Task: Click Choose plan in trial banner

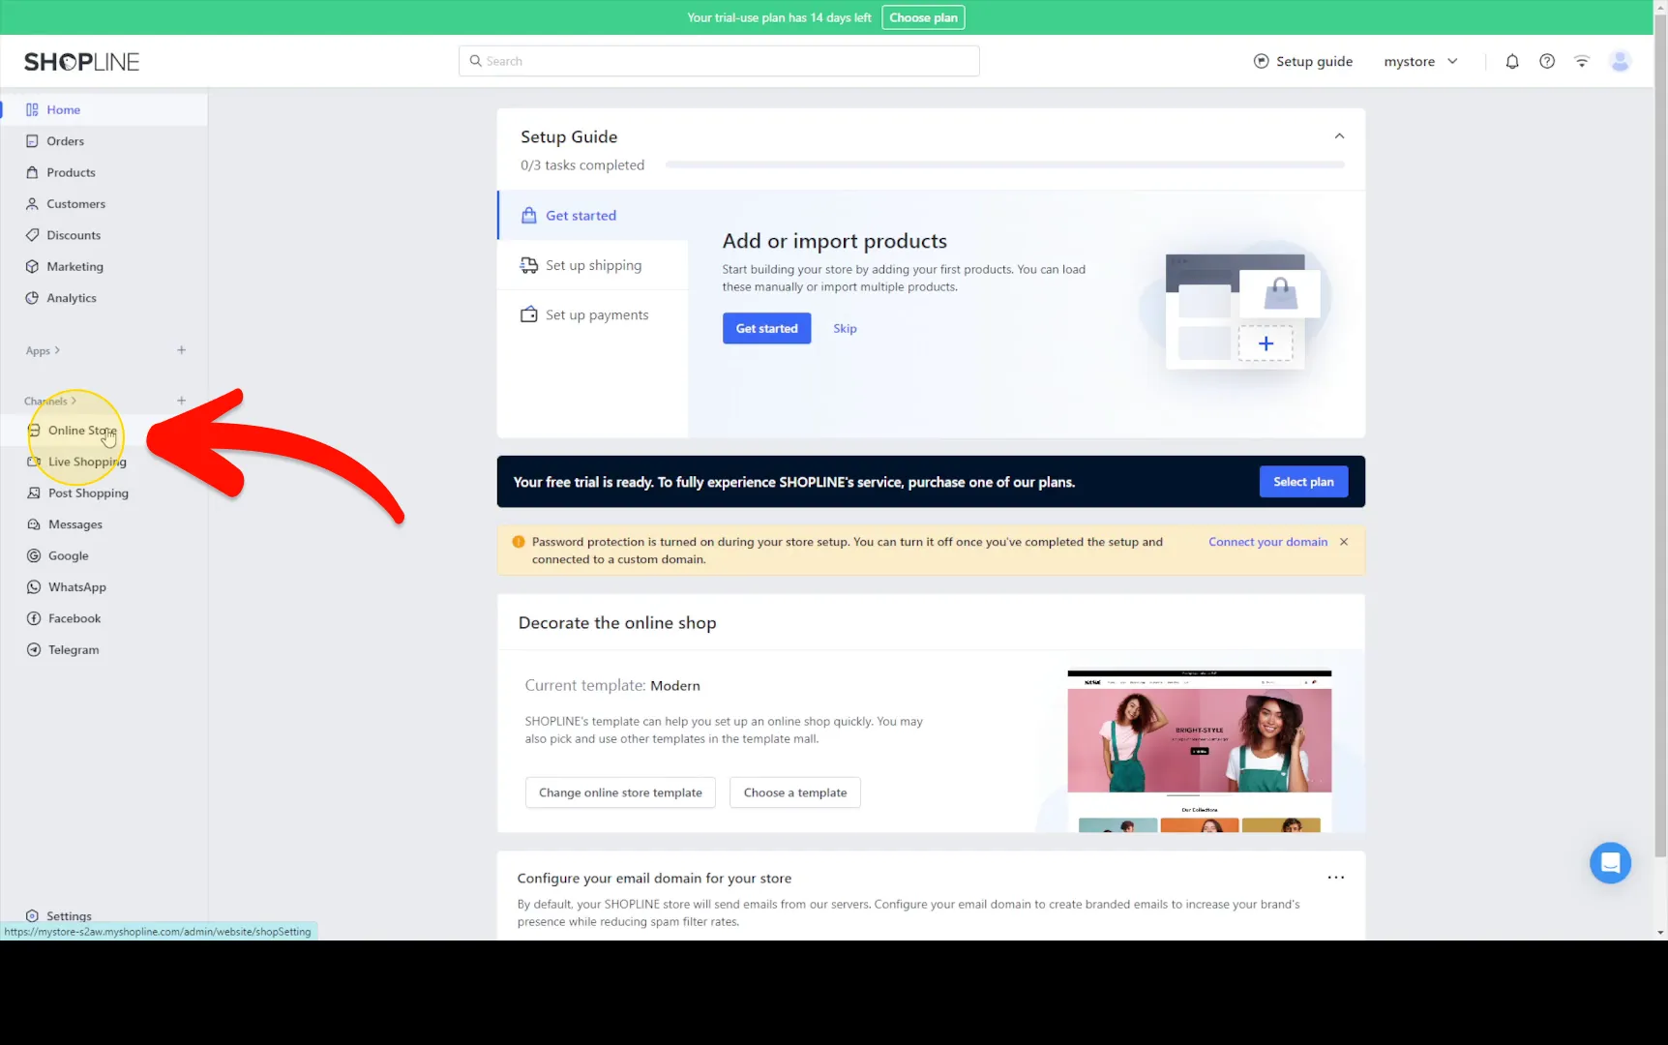Action: [x=923, y=17]
